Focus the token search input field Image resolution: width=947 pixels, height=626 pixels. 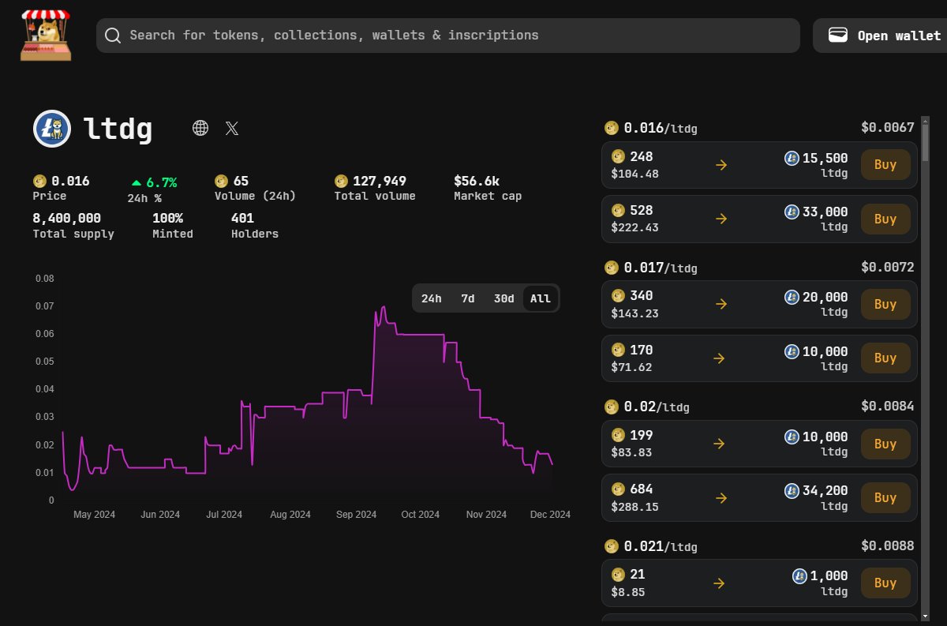[448, 36]
